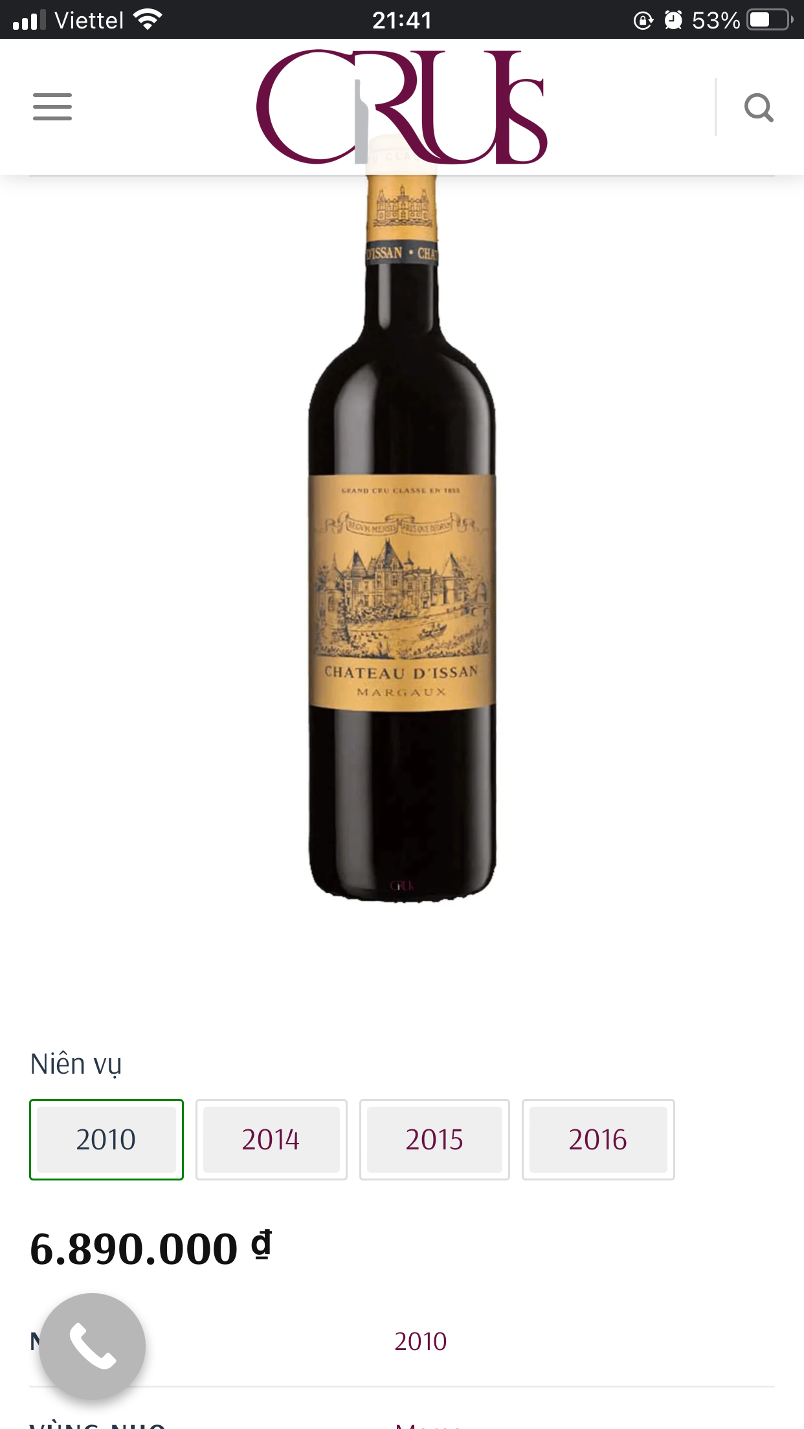Tap the alarm clock status icon
The image size is (804, 1429).
tap(674, 21)
